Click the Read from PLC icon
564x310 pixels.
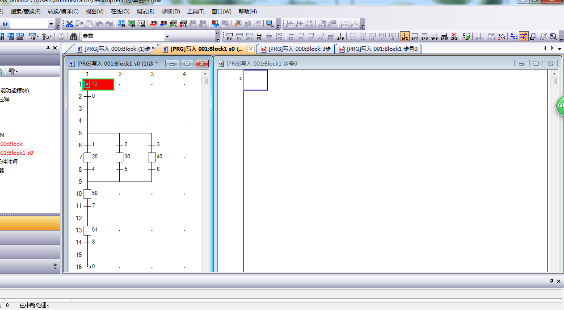pos(163,24)
